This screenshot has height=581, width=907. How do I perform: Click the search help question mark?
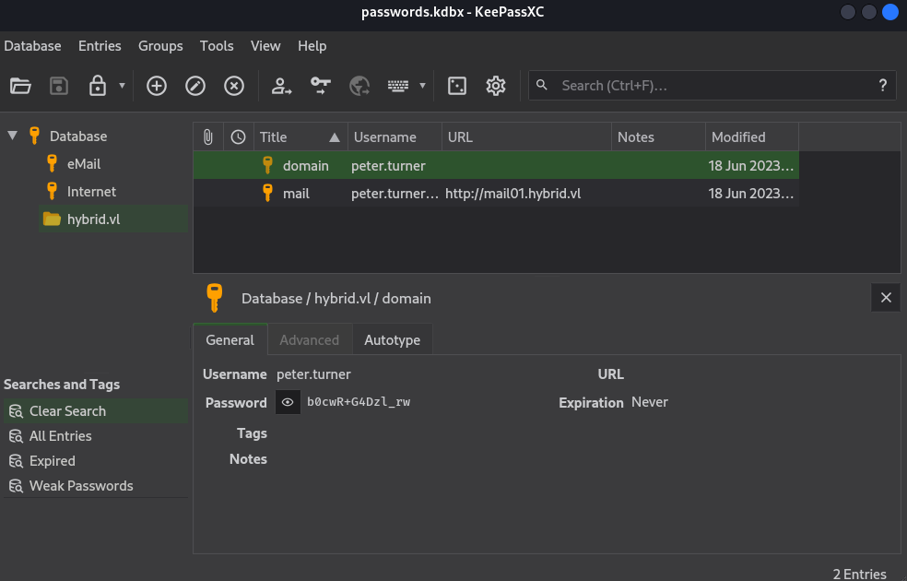[x=883, y=86]
